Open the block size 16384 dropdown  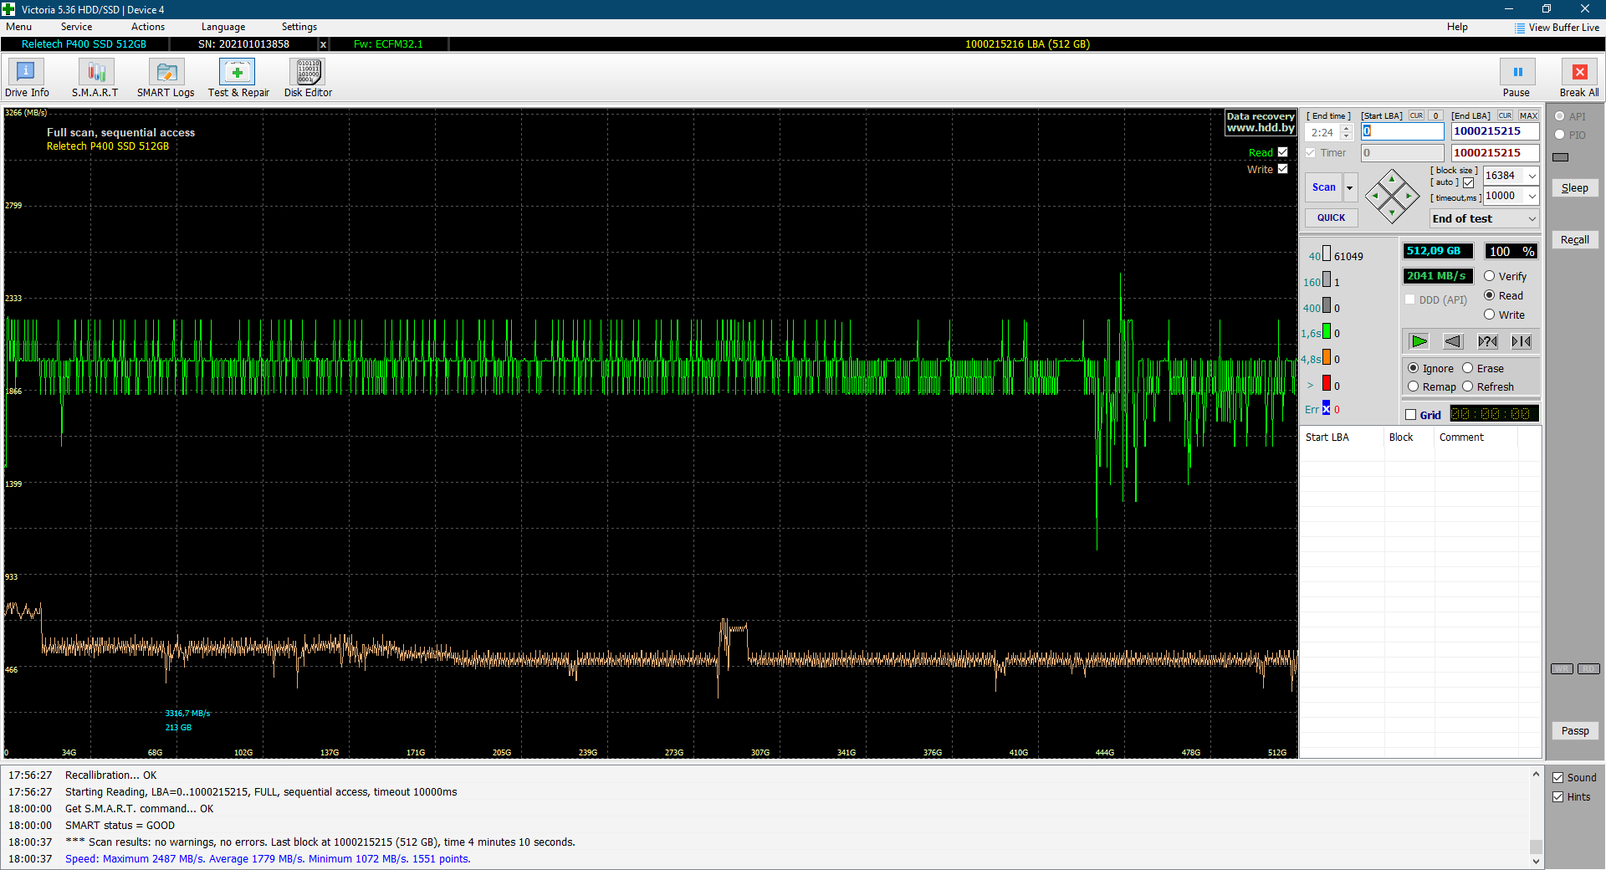[1532, 176]
